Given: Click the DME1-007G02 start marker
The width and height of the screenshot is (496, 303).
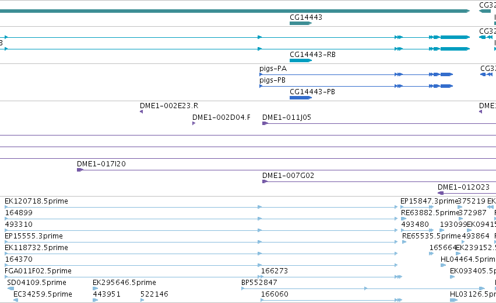Looking at the screenshot, I should (x=265, y=181).
